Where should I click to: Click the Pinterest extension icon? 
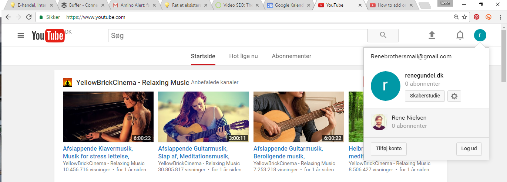(x=477, y=17)
